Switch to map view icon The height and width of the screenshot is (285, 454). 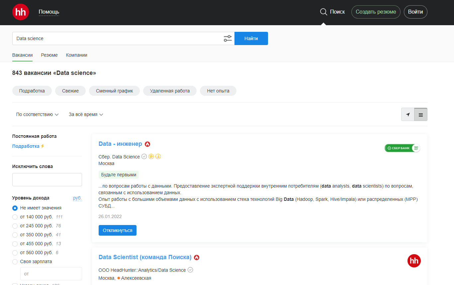[408, 115]
